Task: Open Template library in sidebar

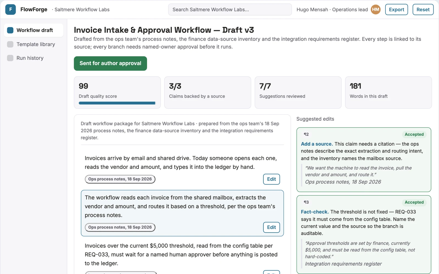Action: [33, 44]
